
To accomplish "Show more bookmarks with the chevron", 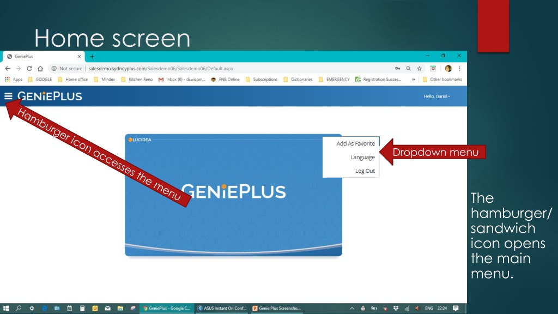I will click(414, 80).
